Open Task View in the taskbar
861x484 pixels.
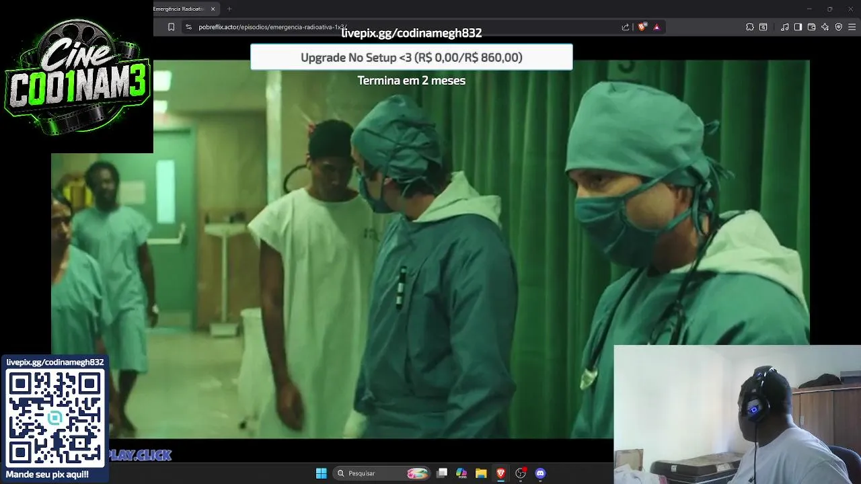pos(442,473)
